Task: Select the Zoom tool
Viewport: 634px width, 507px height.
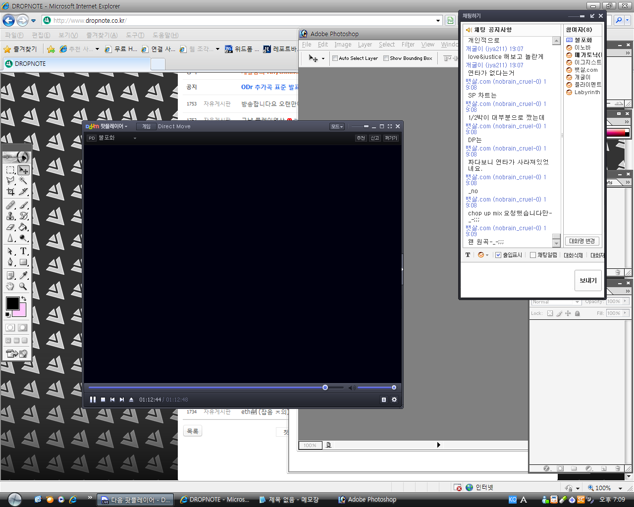Action: (23, 286)
